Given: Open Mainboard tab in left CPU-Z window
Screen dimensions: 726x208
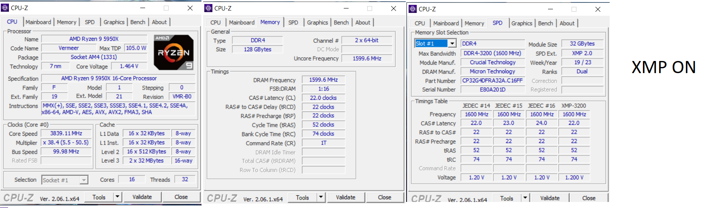Looking at the screenshot, I should pos(39,22).
